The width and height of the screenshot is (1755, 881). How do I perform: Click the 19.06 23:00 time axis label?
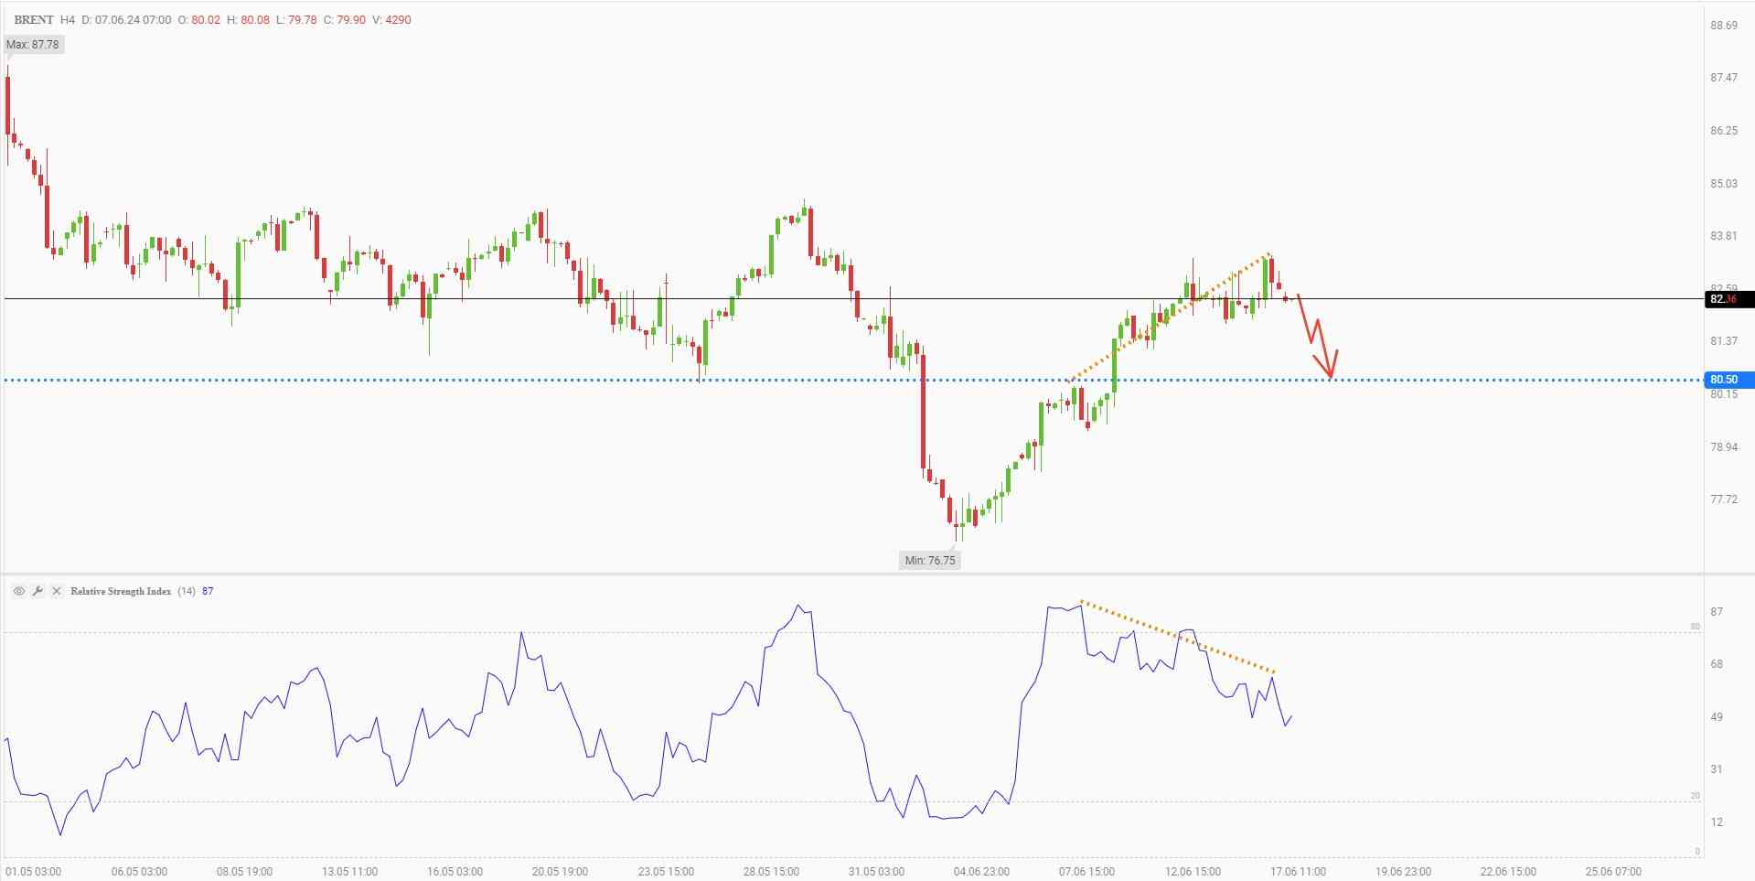click(x=1403, y=871)
